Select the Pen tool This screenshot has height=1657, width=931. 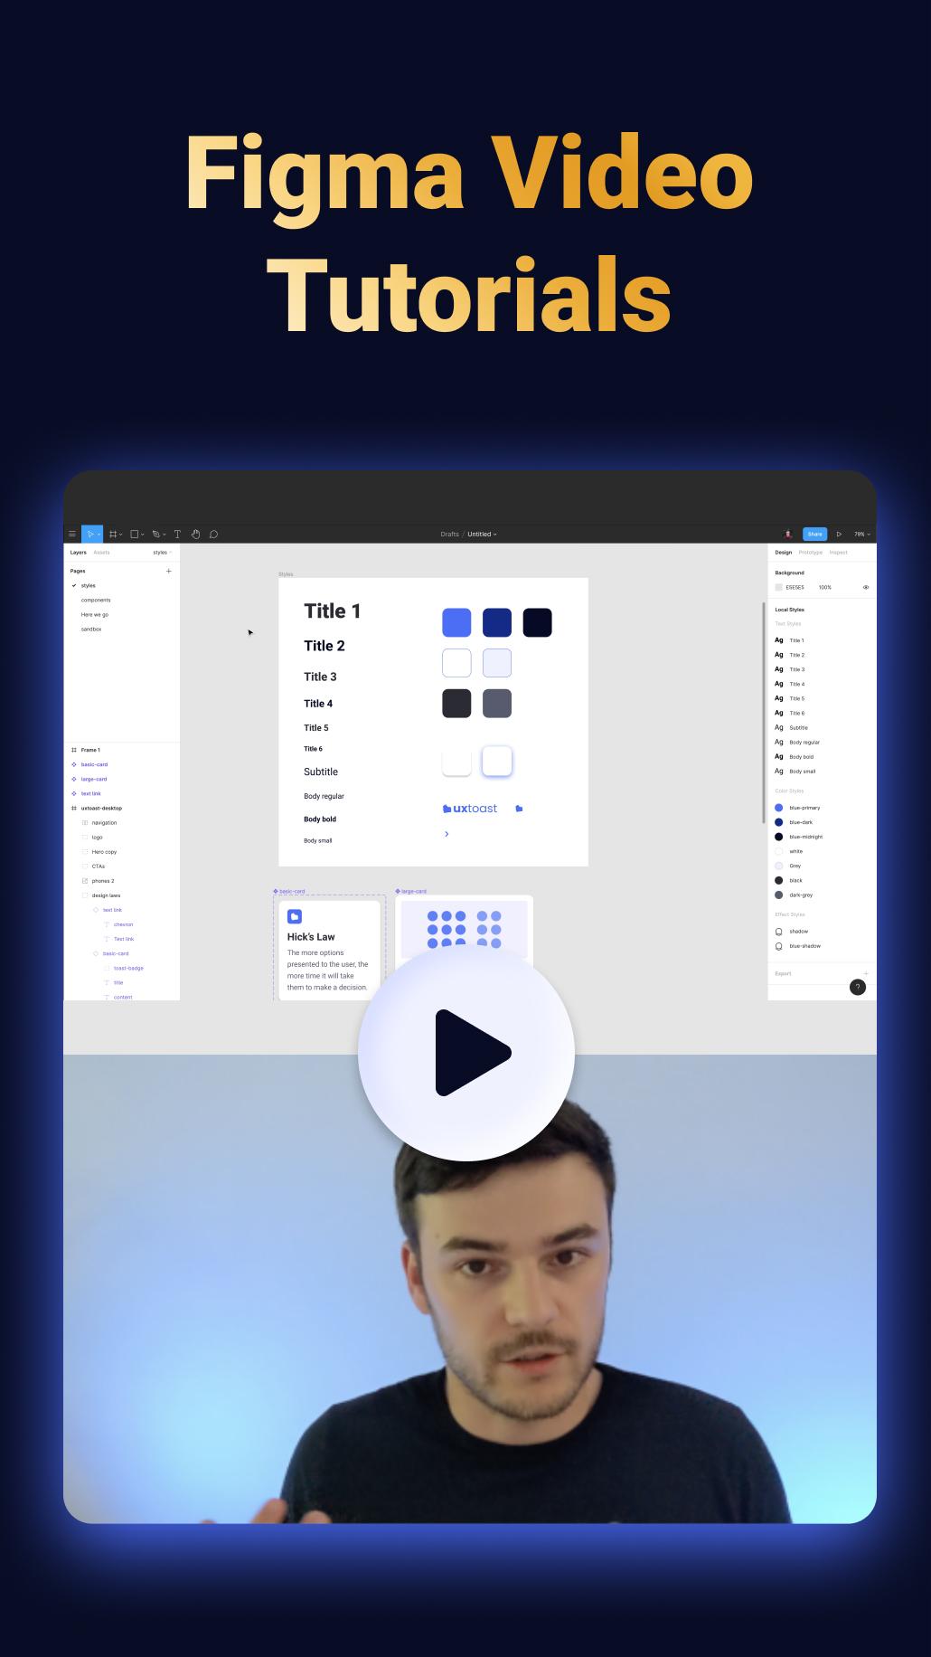(155, 535)
